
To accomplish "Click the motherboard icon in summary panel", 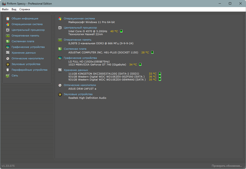I will coord(60,49).
